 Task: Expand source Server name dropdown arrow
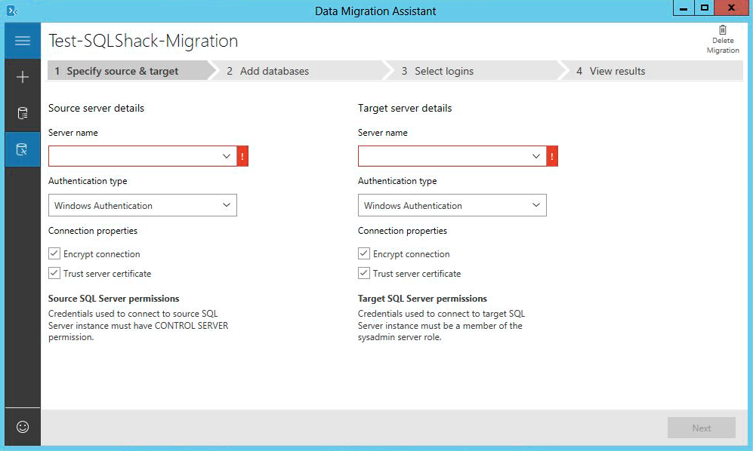[x=227, y=156]
